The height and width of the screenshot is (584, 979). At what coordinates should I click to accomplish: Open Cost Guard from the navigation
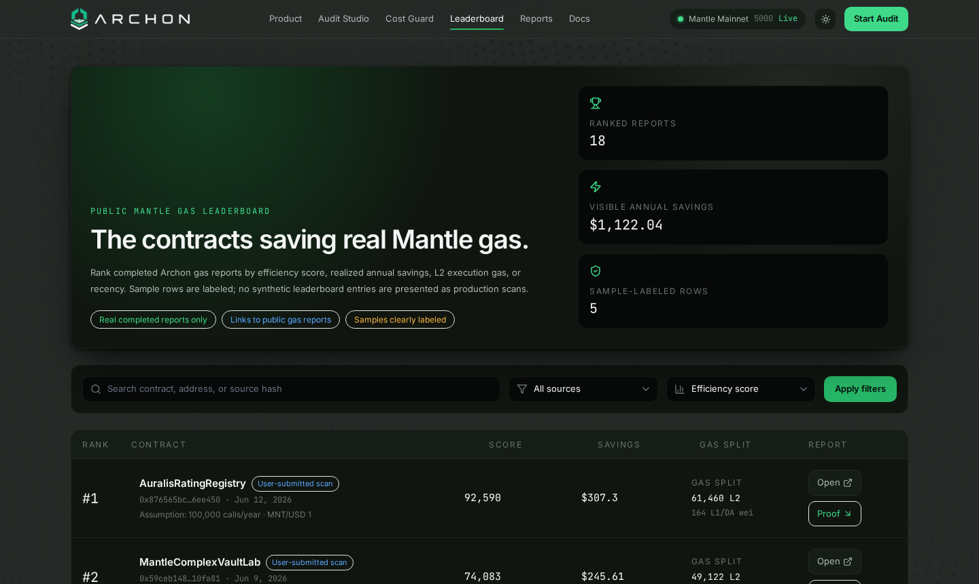[x=409, y=19]
